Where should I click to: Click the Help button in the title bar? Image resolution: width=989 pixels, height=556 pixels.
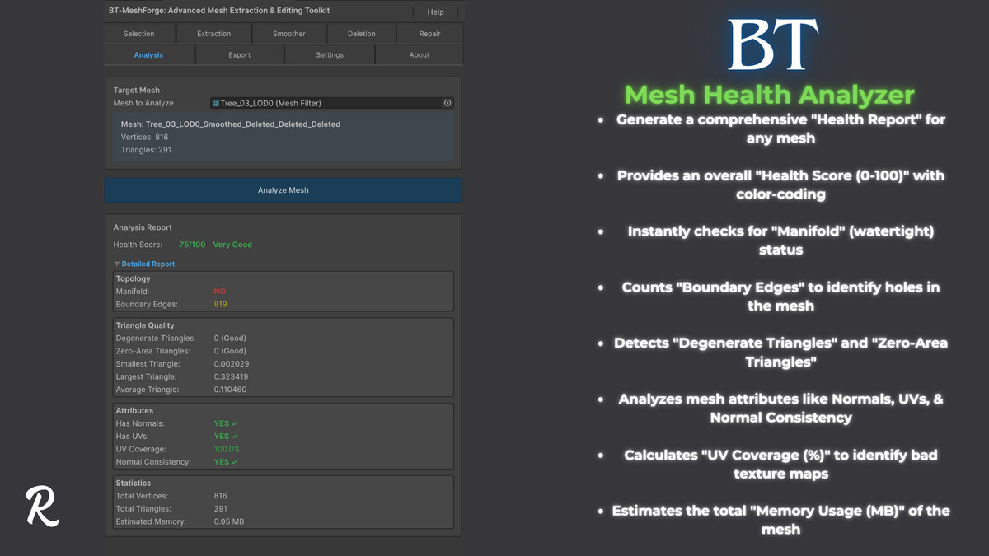pos(435,12)
